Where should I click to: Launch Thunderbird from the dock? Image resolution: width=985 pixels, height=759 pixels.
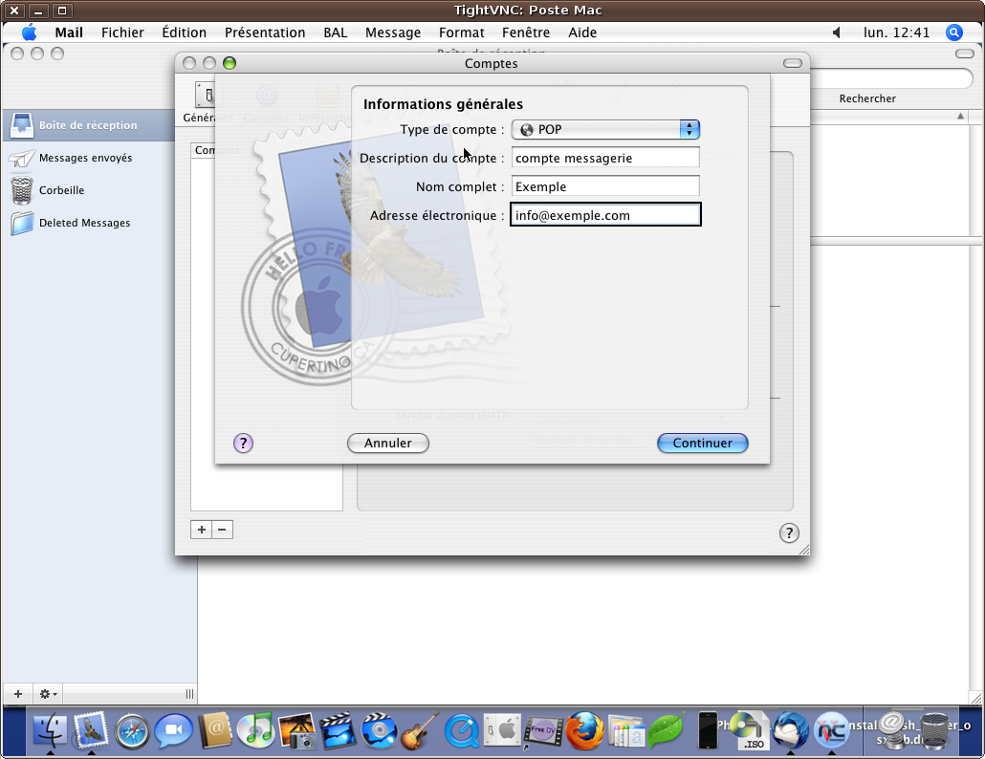pos(790,730)
